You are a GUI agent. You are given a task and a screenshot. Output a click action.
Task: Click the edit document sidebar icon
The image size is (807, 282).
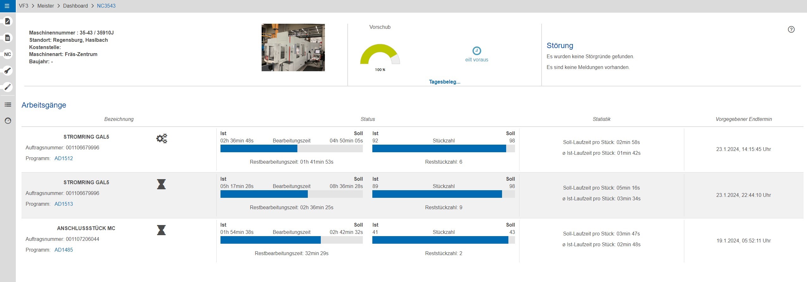8,22
